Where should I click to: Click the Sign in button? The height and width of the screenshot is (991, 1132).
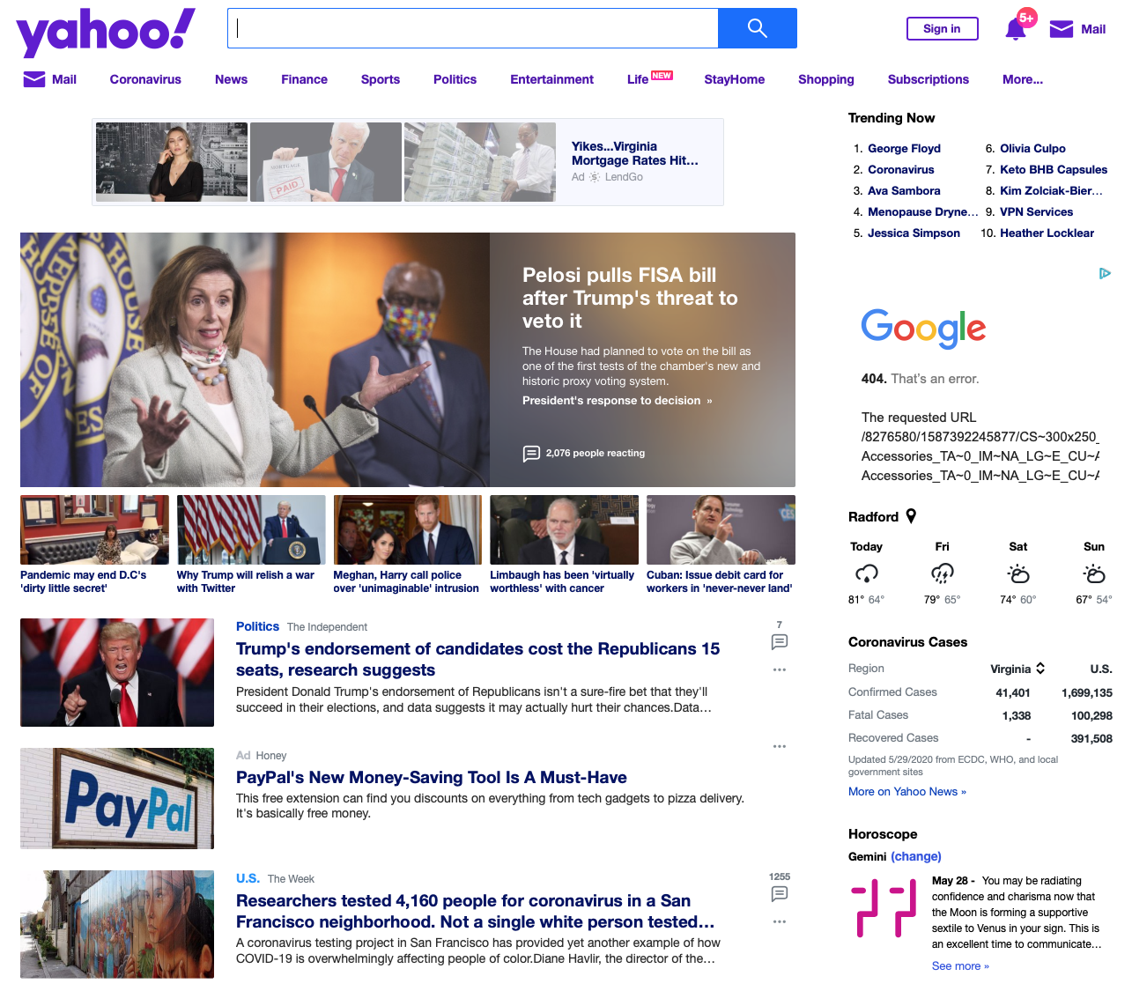click(x=942, y=29)
